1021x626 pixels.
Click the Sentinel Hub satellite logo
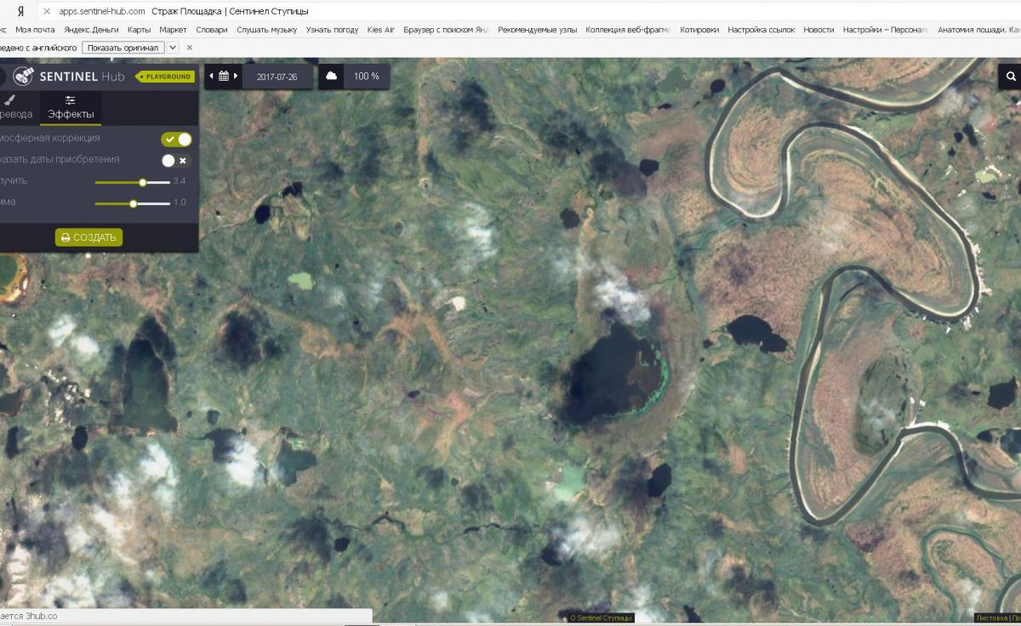[x=23, y=77]
